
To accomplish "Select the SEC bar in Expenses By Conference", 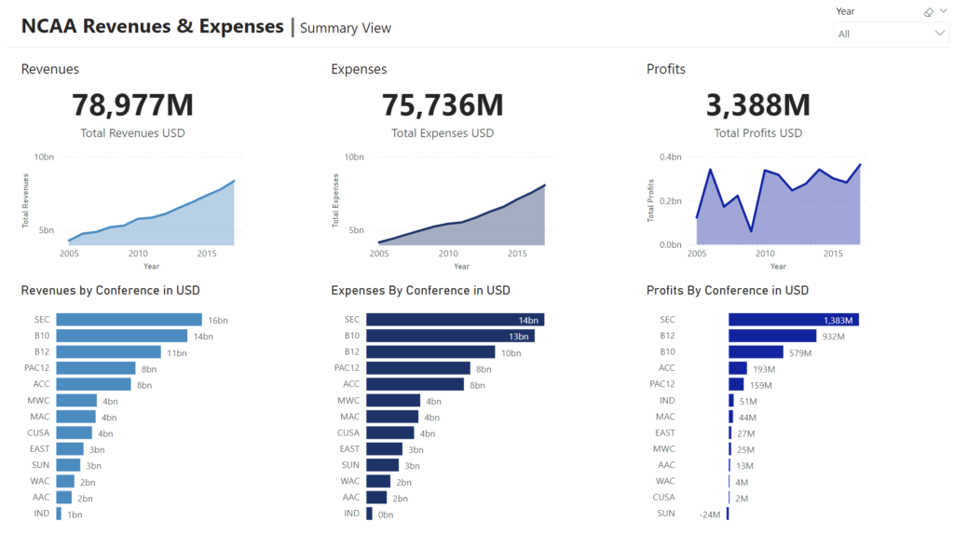I will coord(455,320).
